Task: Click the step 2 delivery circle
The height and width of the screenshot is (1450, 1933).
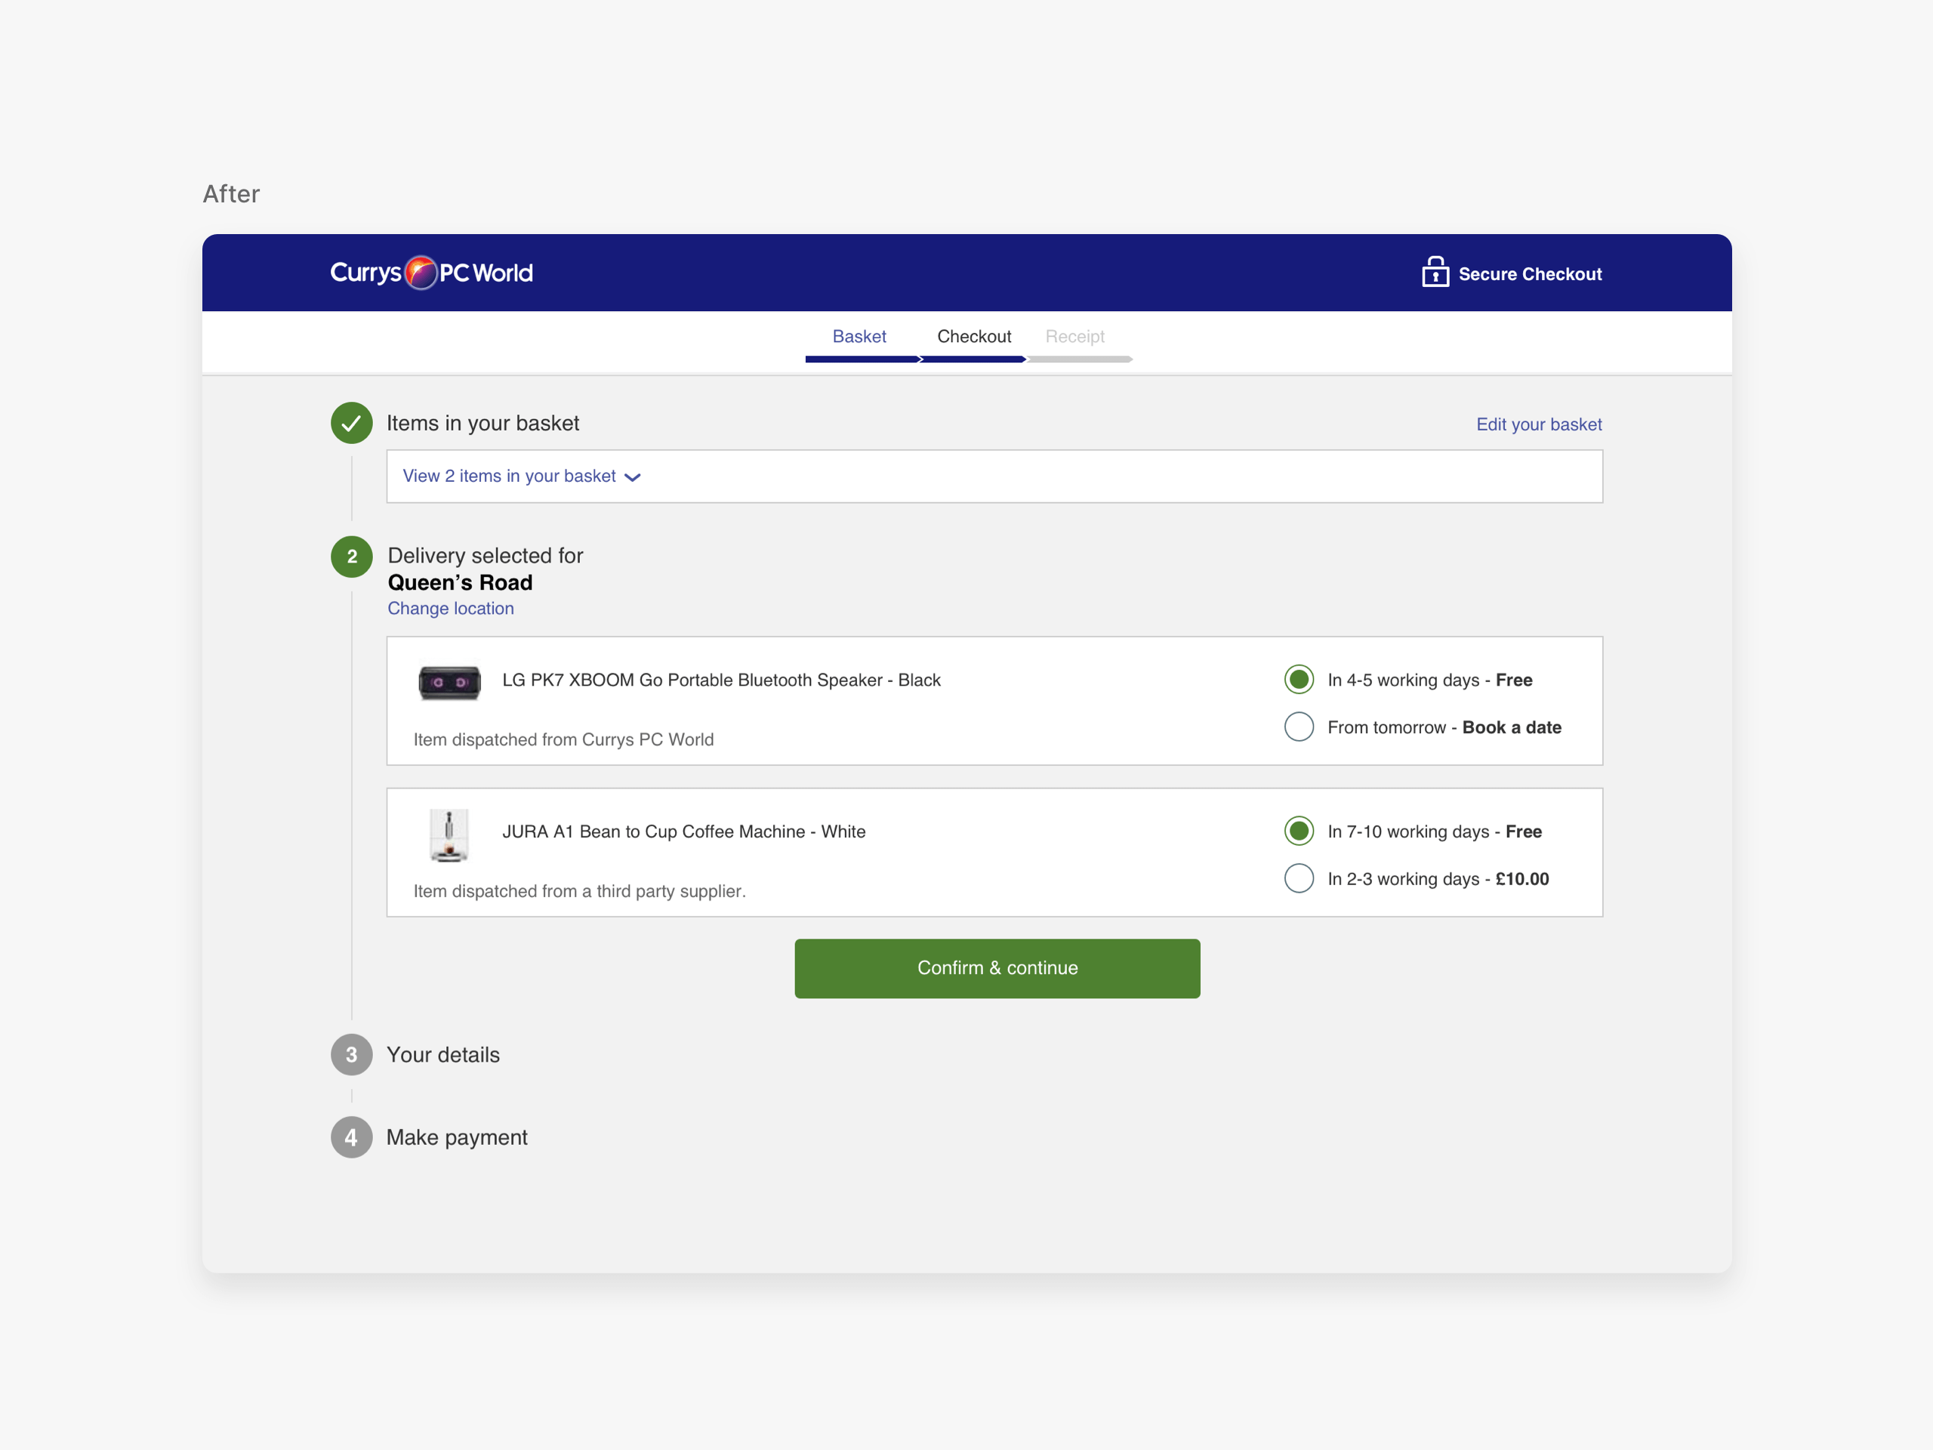Action: [x=351, y=557]
